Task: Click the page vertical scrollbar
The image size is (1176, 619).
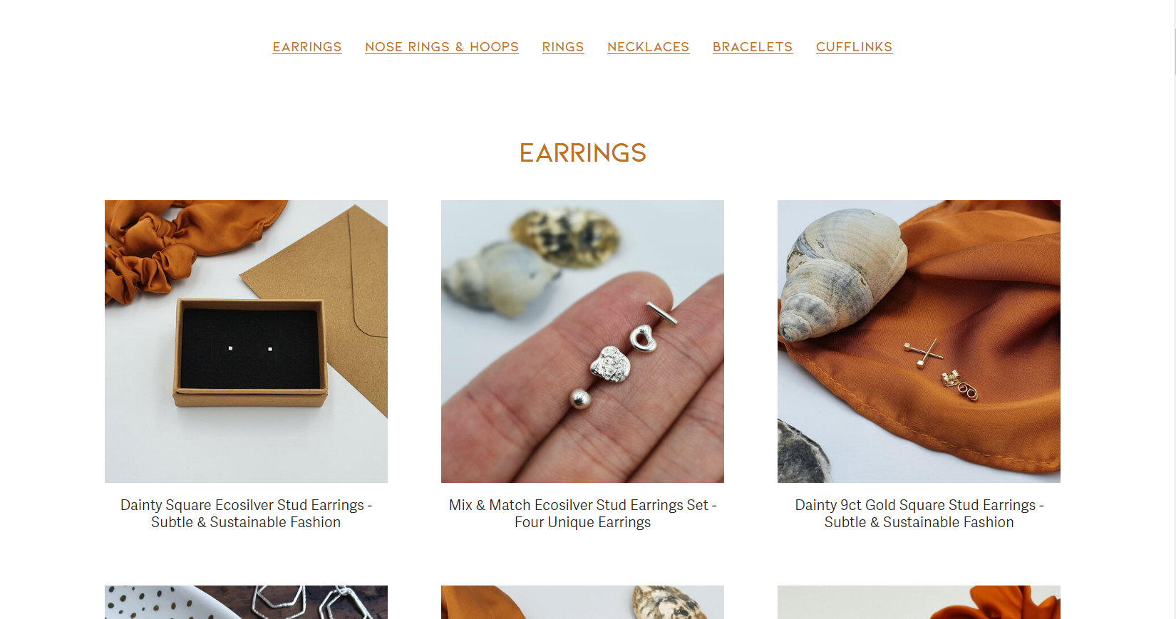Action: [1172, 309]
